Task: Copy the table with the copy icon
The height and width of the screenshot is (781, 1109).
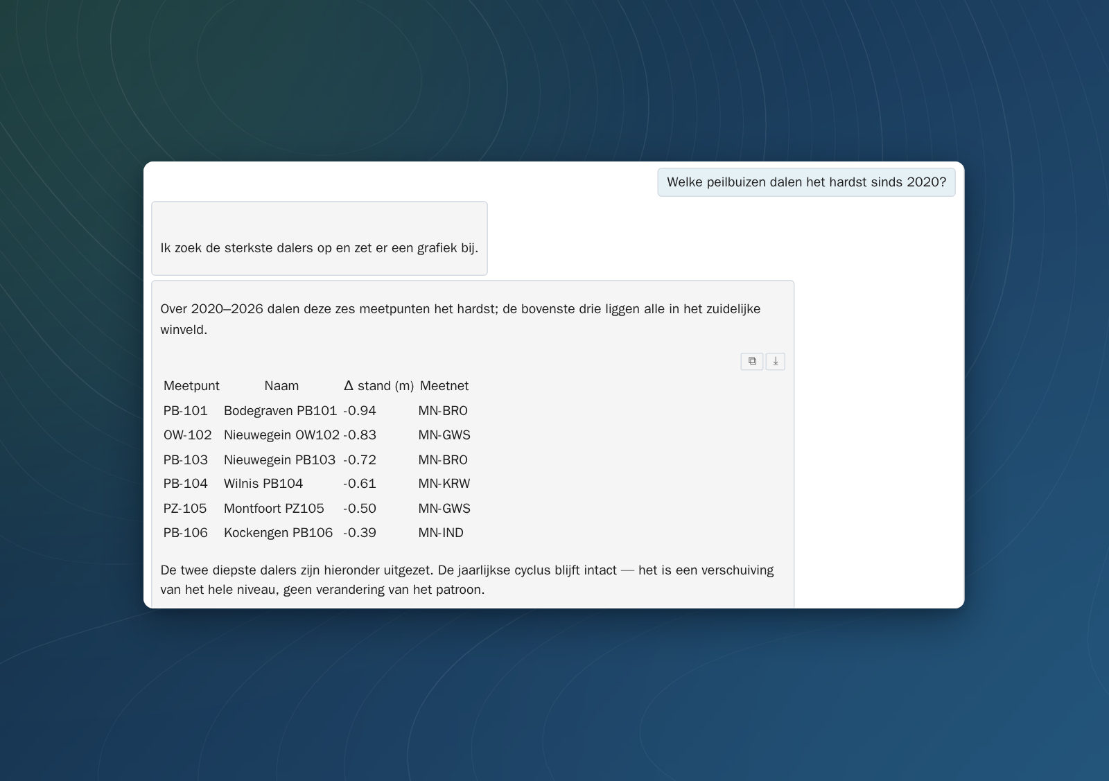Action: [x=752, y=361]
